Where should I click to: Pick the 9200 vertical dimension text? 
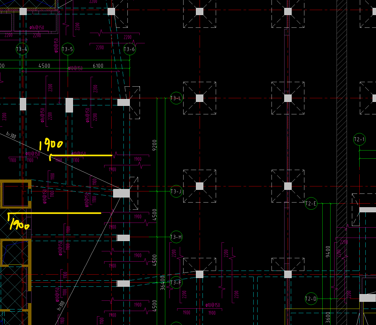155,145
